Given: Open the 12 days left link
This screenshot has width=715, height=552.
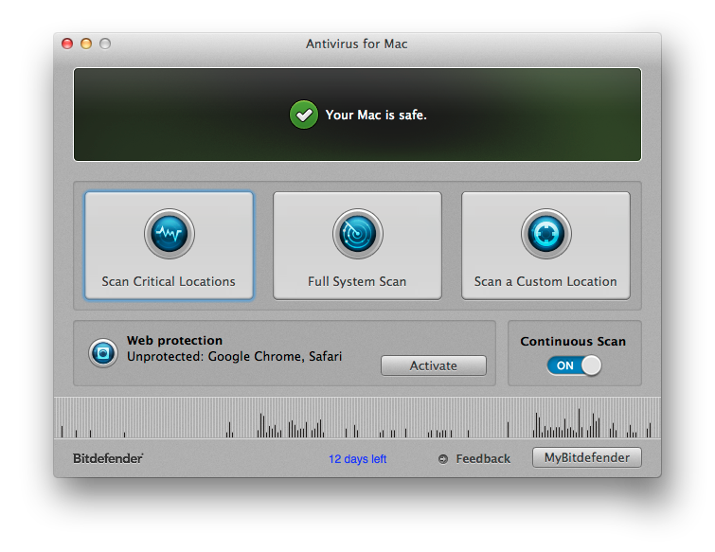Looking at the screenshot, I should click(x=358, y=459).
